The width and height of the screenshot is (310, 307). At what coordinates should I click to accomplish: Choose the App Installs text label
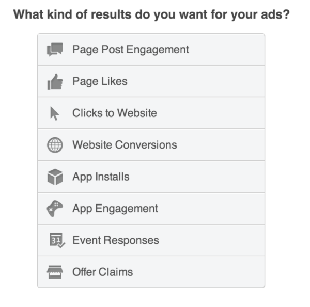pos(101,177)
